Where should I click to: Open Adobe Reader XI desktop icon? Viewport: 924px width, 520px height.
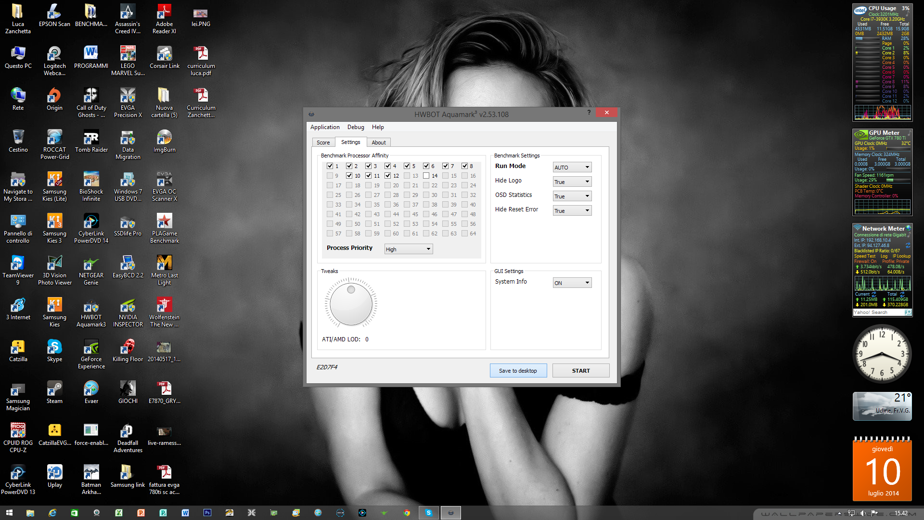(164, 19)
